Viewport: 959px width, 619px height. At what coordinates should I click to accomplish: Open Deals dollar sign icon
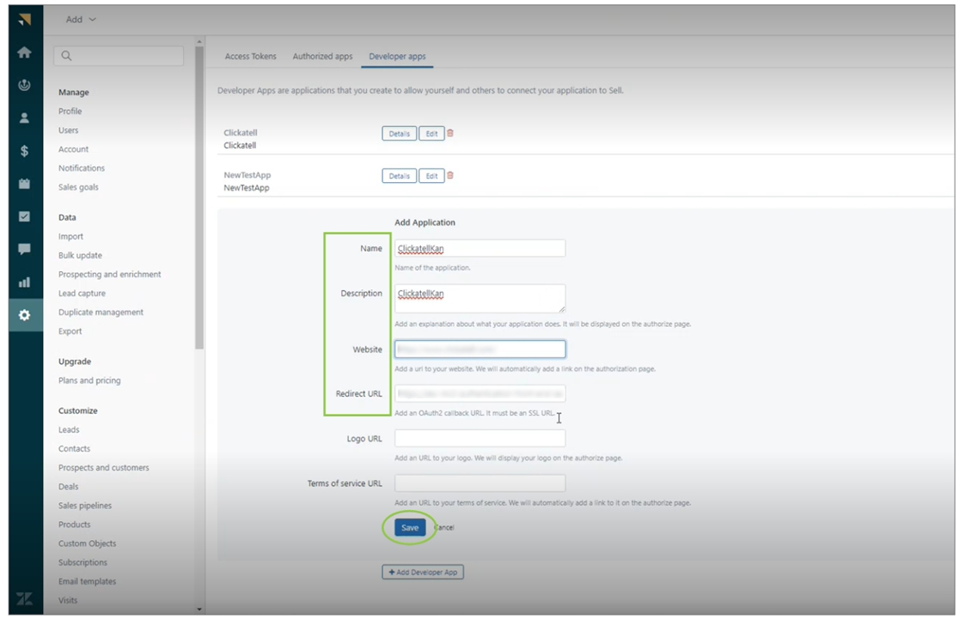point(24,151)
